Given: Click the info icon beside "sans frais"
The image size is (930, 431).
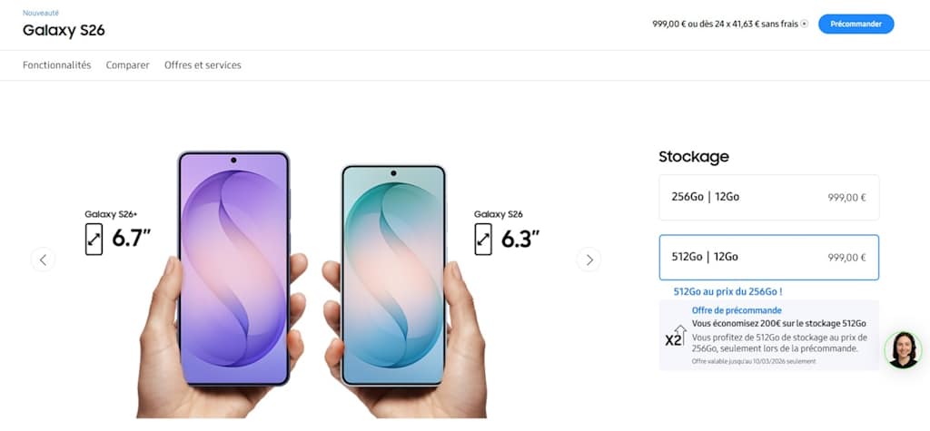Looking at the screenshot, I should coord(805,24).
